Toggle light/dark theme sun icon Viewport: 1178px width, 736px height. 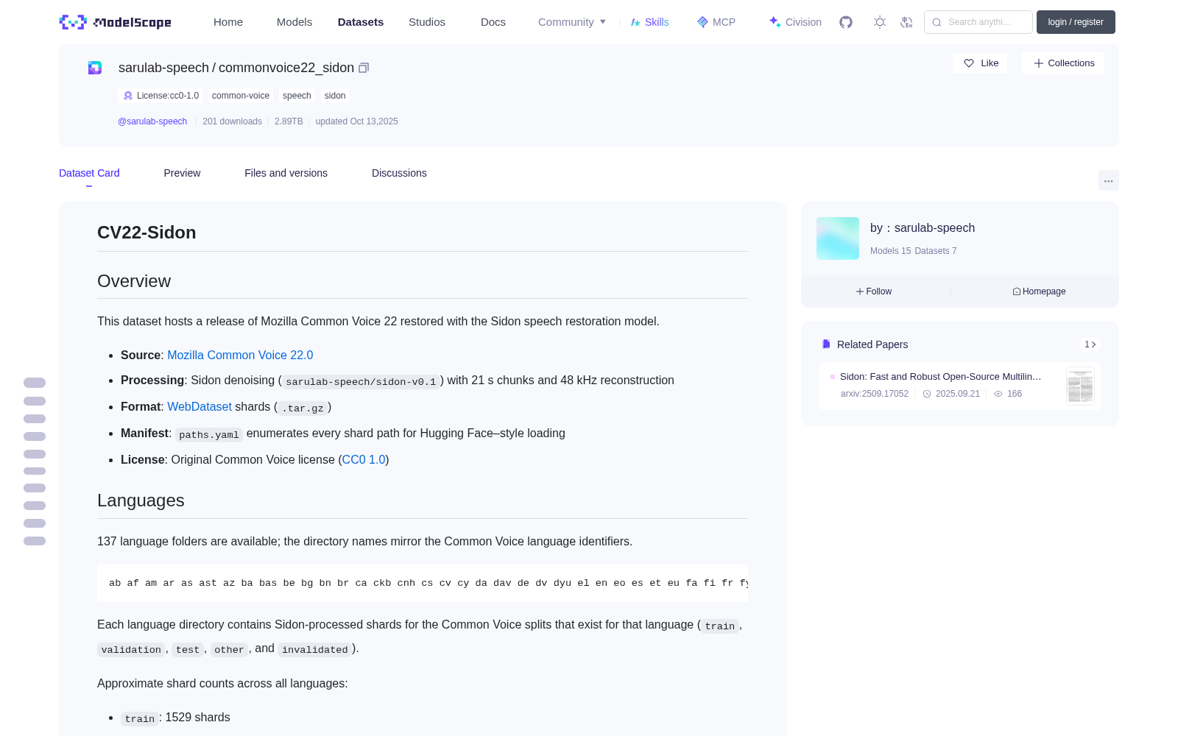880,22
